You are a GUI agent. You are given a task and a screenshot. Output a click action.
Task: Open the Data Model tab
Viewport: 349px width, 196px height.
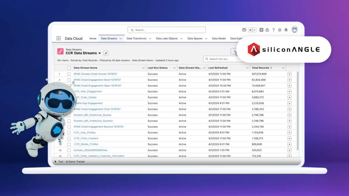tap(219, 38)
